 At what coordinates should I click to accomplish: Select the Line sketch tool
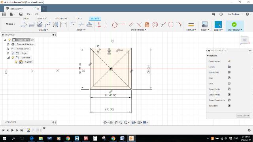(x=24, y=24)
